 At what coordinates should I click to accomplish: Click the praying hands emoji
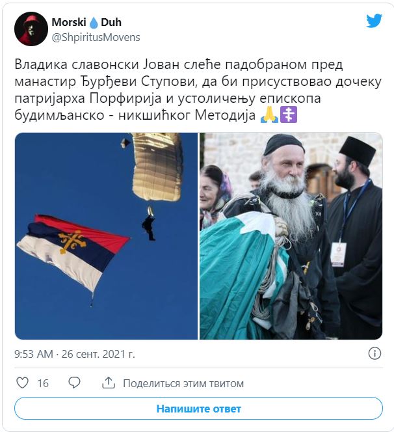[269, 115]
